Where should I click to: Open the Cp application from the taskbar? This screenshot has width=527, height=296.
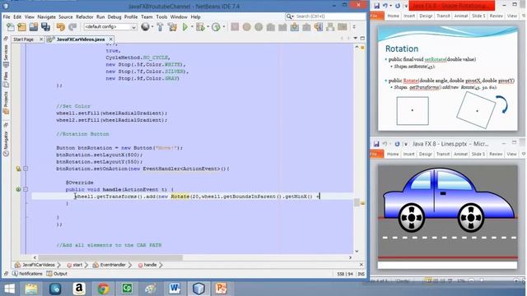127,289
